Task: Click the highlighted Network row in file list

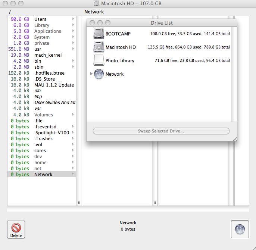Action: pos(42,174)
